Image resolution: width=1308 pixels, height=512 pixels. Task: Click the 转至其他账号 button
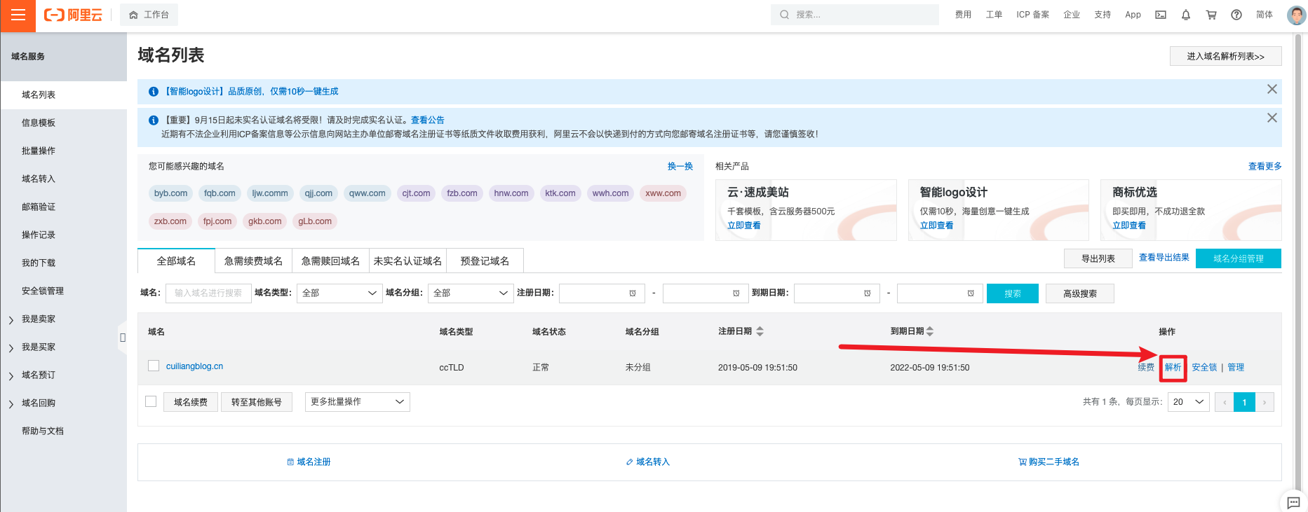click(257, 402)
